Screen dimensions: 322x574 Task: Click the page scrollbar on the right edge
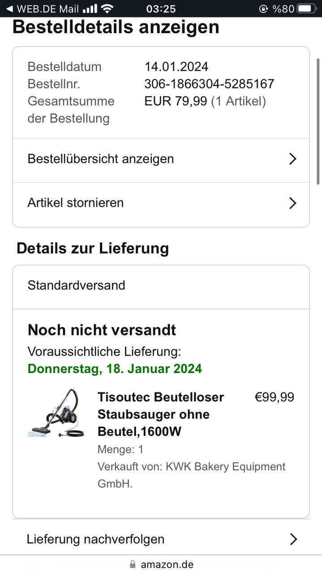point(318,121)
